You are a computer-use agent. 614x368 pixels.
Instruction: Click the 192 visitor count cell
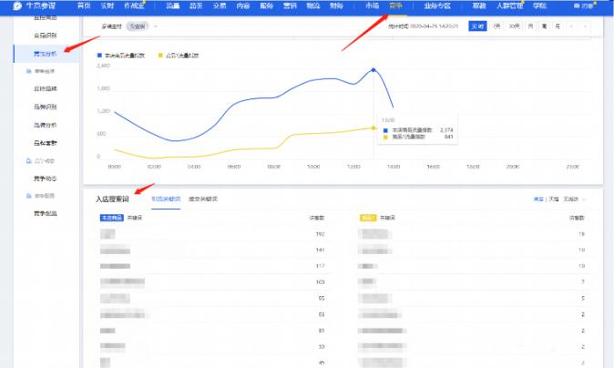pyautogui.click(x=320, y=234)
